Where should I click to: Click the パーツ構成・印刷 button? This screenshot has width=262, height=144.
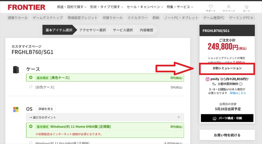click(x=227, y=118)
